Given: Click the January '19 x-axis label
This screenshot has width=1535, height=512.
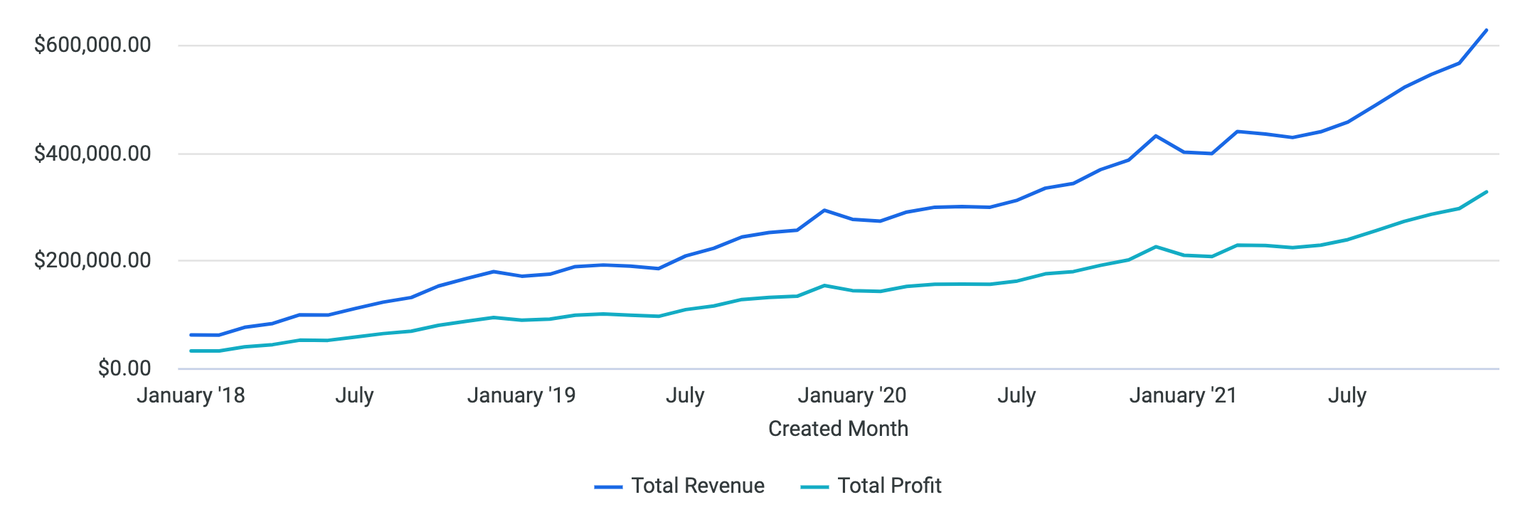Looking at the screenshot, I should (521, 395).
